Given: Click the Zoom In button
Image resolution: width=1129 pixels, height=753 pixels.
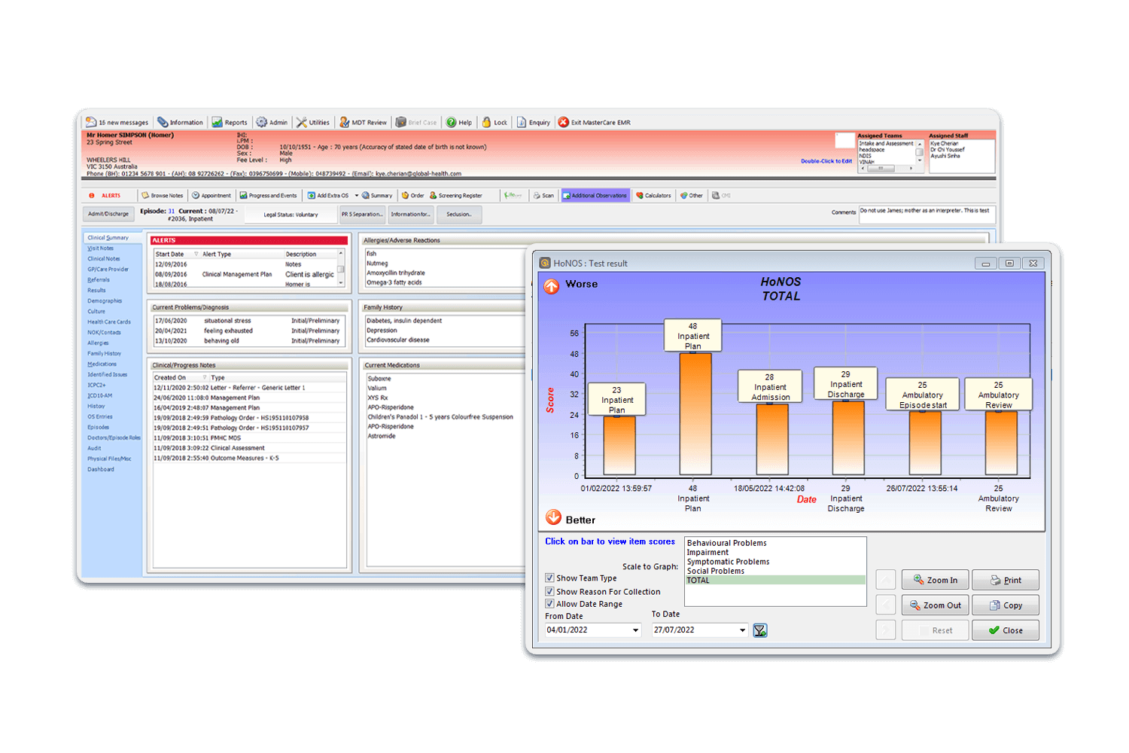Looking at the screenshot, I should (935, 579).
